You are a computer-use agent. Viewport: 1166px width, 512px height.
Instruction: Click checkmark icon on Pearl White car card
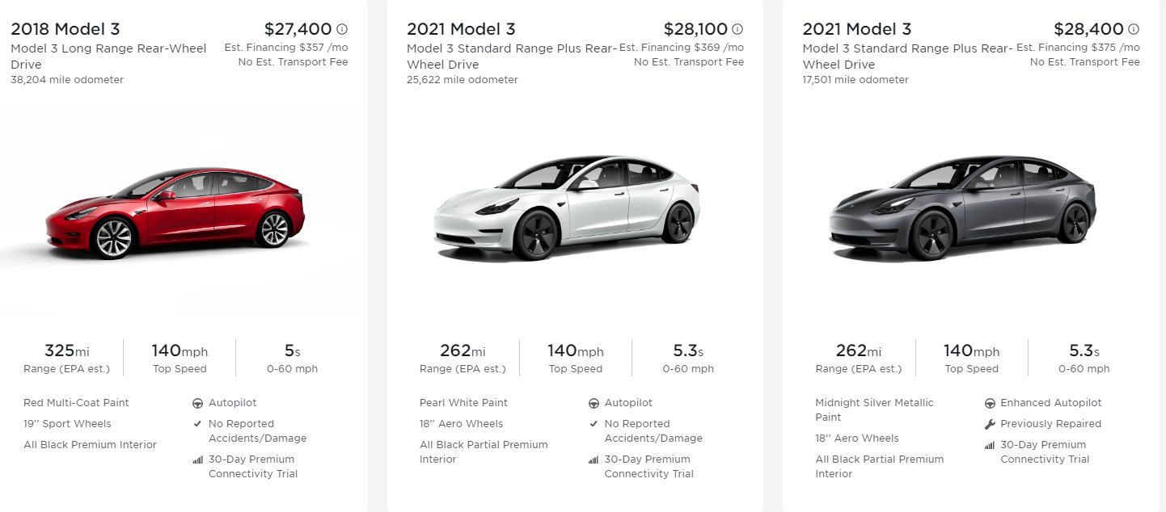[594, 424]
